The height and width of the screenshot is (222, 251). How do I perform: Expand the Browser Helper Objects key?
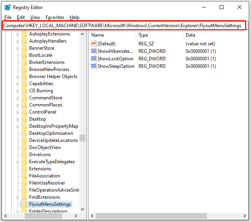[x=17, y=77]
